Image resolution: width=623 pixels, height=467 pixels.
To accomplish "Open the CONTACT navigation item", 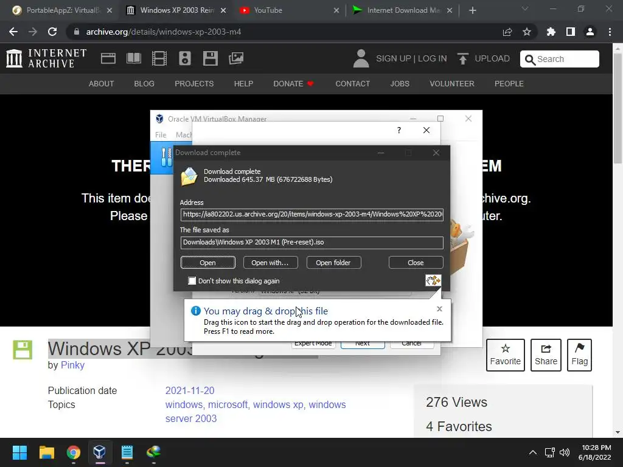I will [353, 84].
